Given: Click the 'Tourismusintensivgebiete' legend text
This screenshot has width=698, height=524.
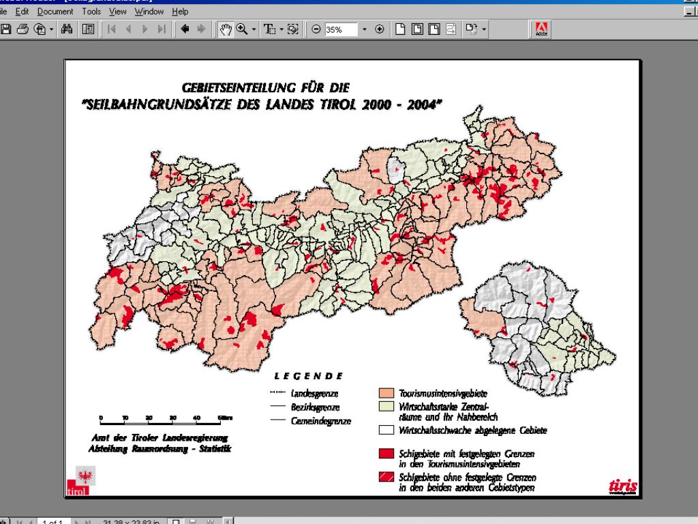Looking at the screenshot, I should (443, 393).
